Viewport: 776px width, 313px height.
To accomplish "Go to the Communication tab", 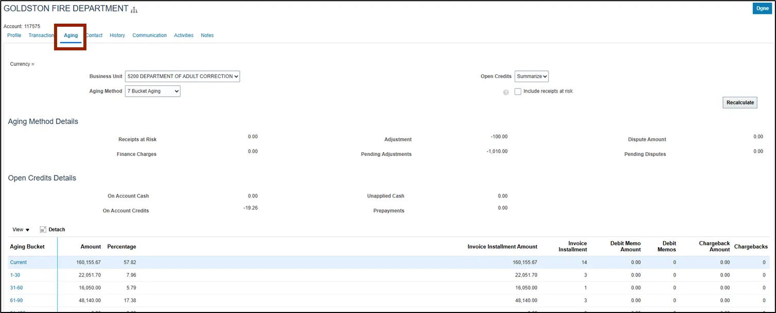I will pyautogui.click(x=149, y=35).
